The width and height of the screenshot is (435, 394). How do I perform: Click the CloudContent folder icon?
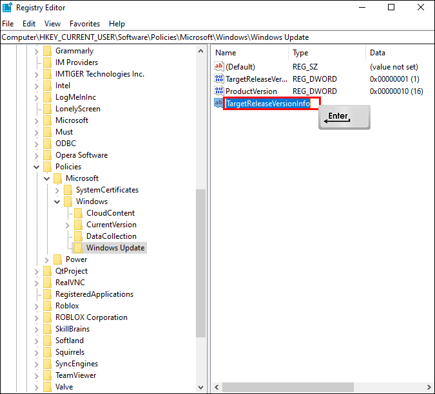tap(79, 213)
